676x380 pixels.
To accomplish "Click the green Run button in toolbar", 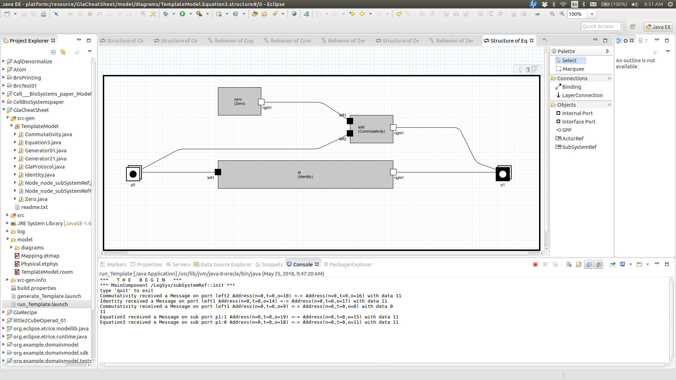I will pyautogui.click(x=182, y=14).
